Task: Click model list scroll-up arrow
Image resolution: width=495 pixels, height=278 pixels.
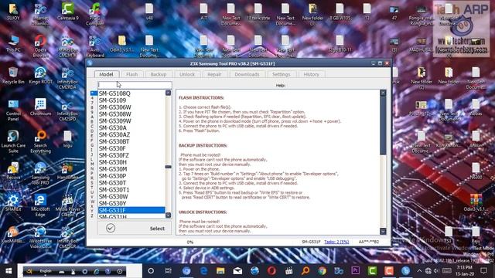Action: [x=169, y=93]
